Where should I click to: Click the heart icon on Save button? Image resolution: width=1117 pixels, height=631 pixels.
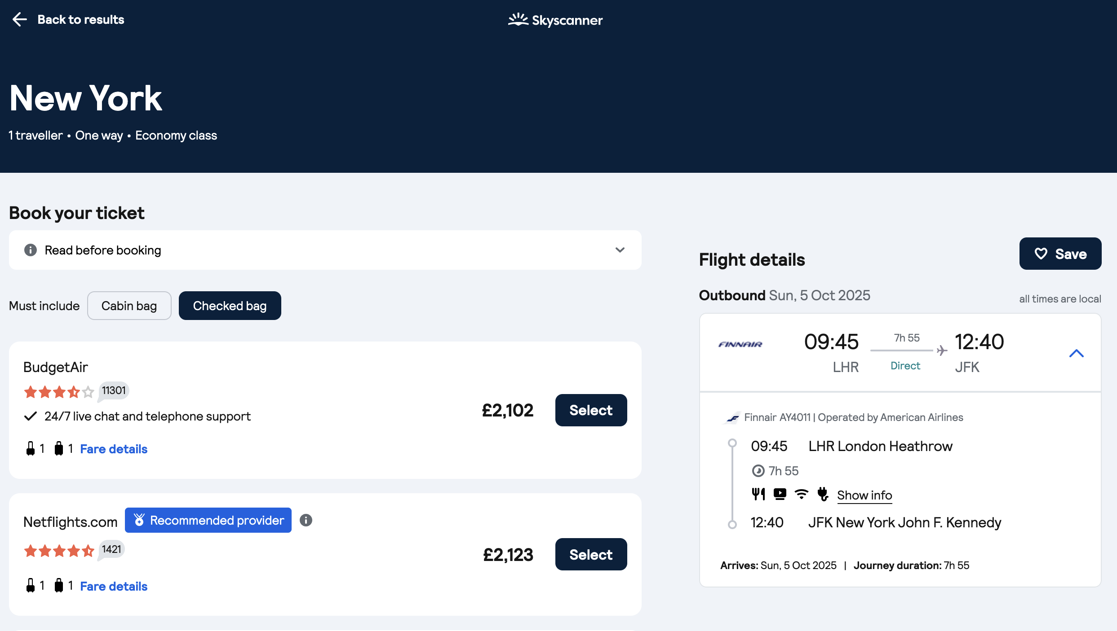[1041, 254]
